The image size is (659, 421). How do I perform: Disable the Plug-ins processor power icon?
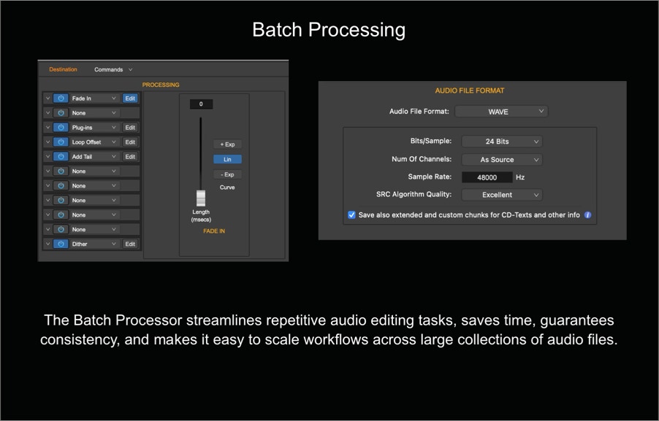(x=61, y=128)
